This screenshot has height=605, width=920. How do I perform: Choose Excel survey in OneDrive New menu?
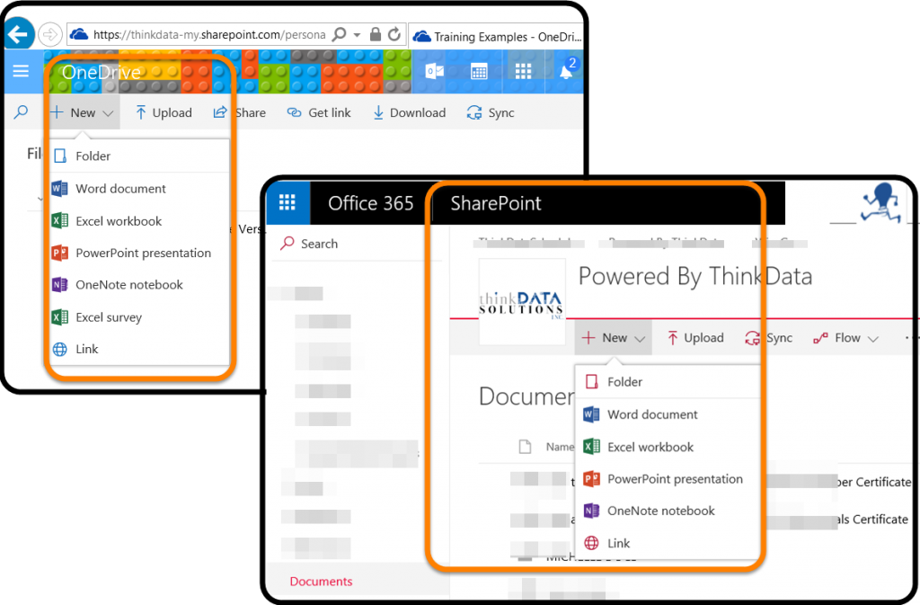(139, 317)
